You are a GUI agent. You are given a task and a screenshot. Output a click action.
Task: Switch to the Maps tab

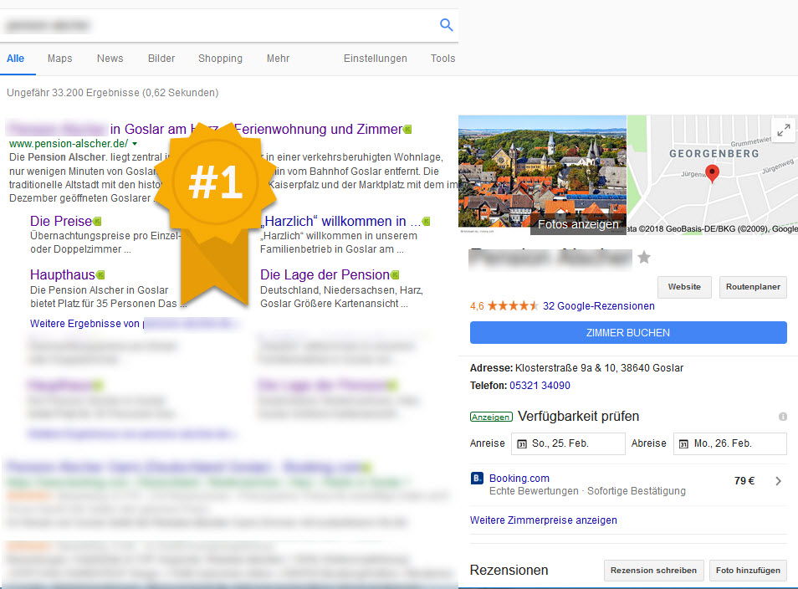click(59, 59)
